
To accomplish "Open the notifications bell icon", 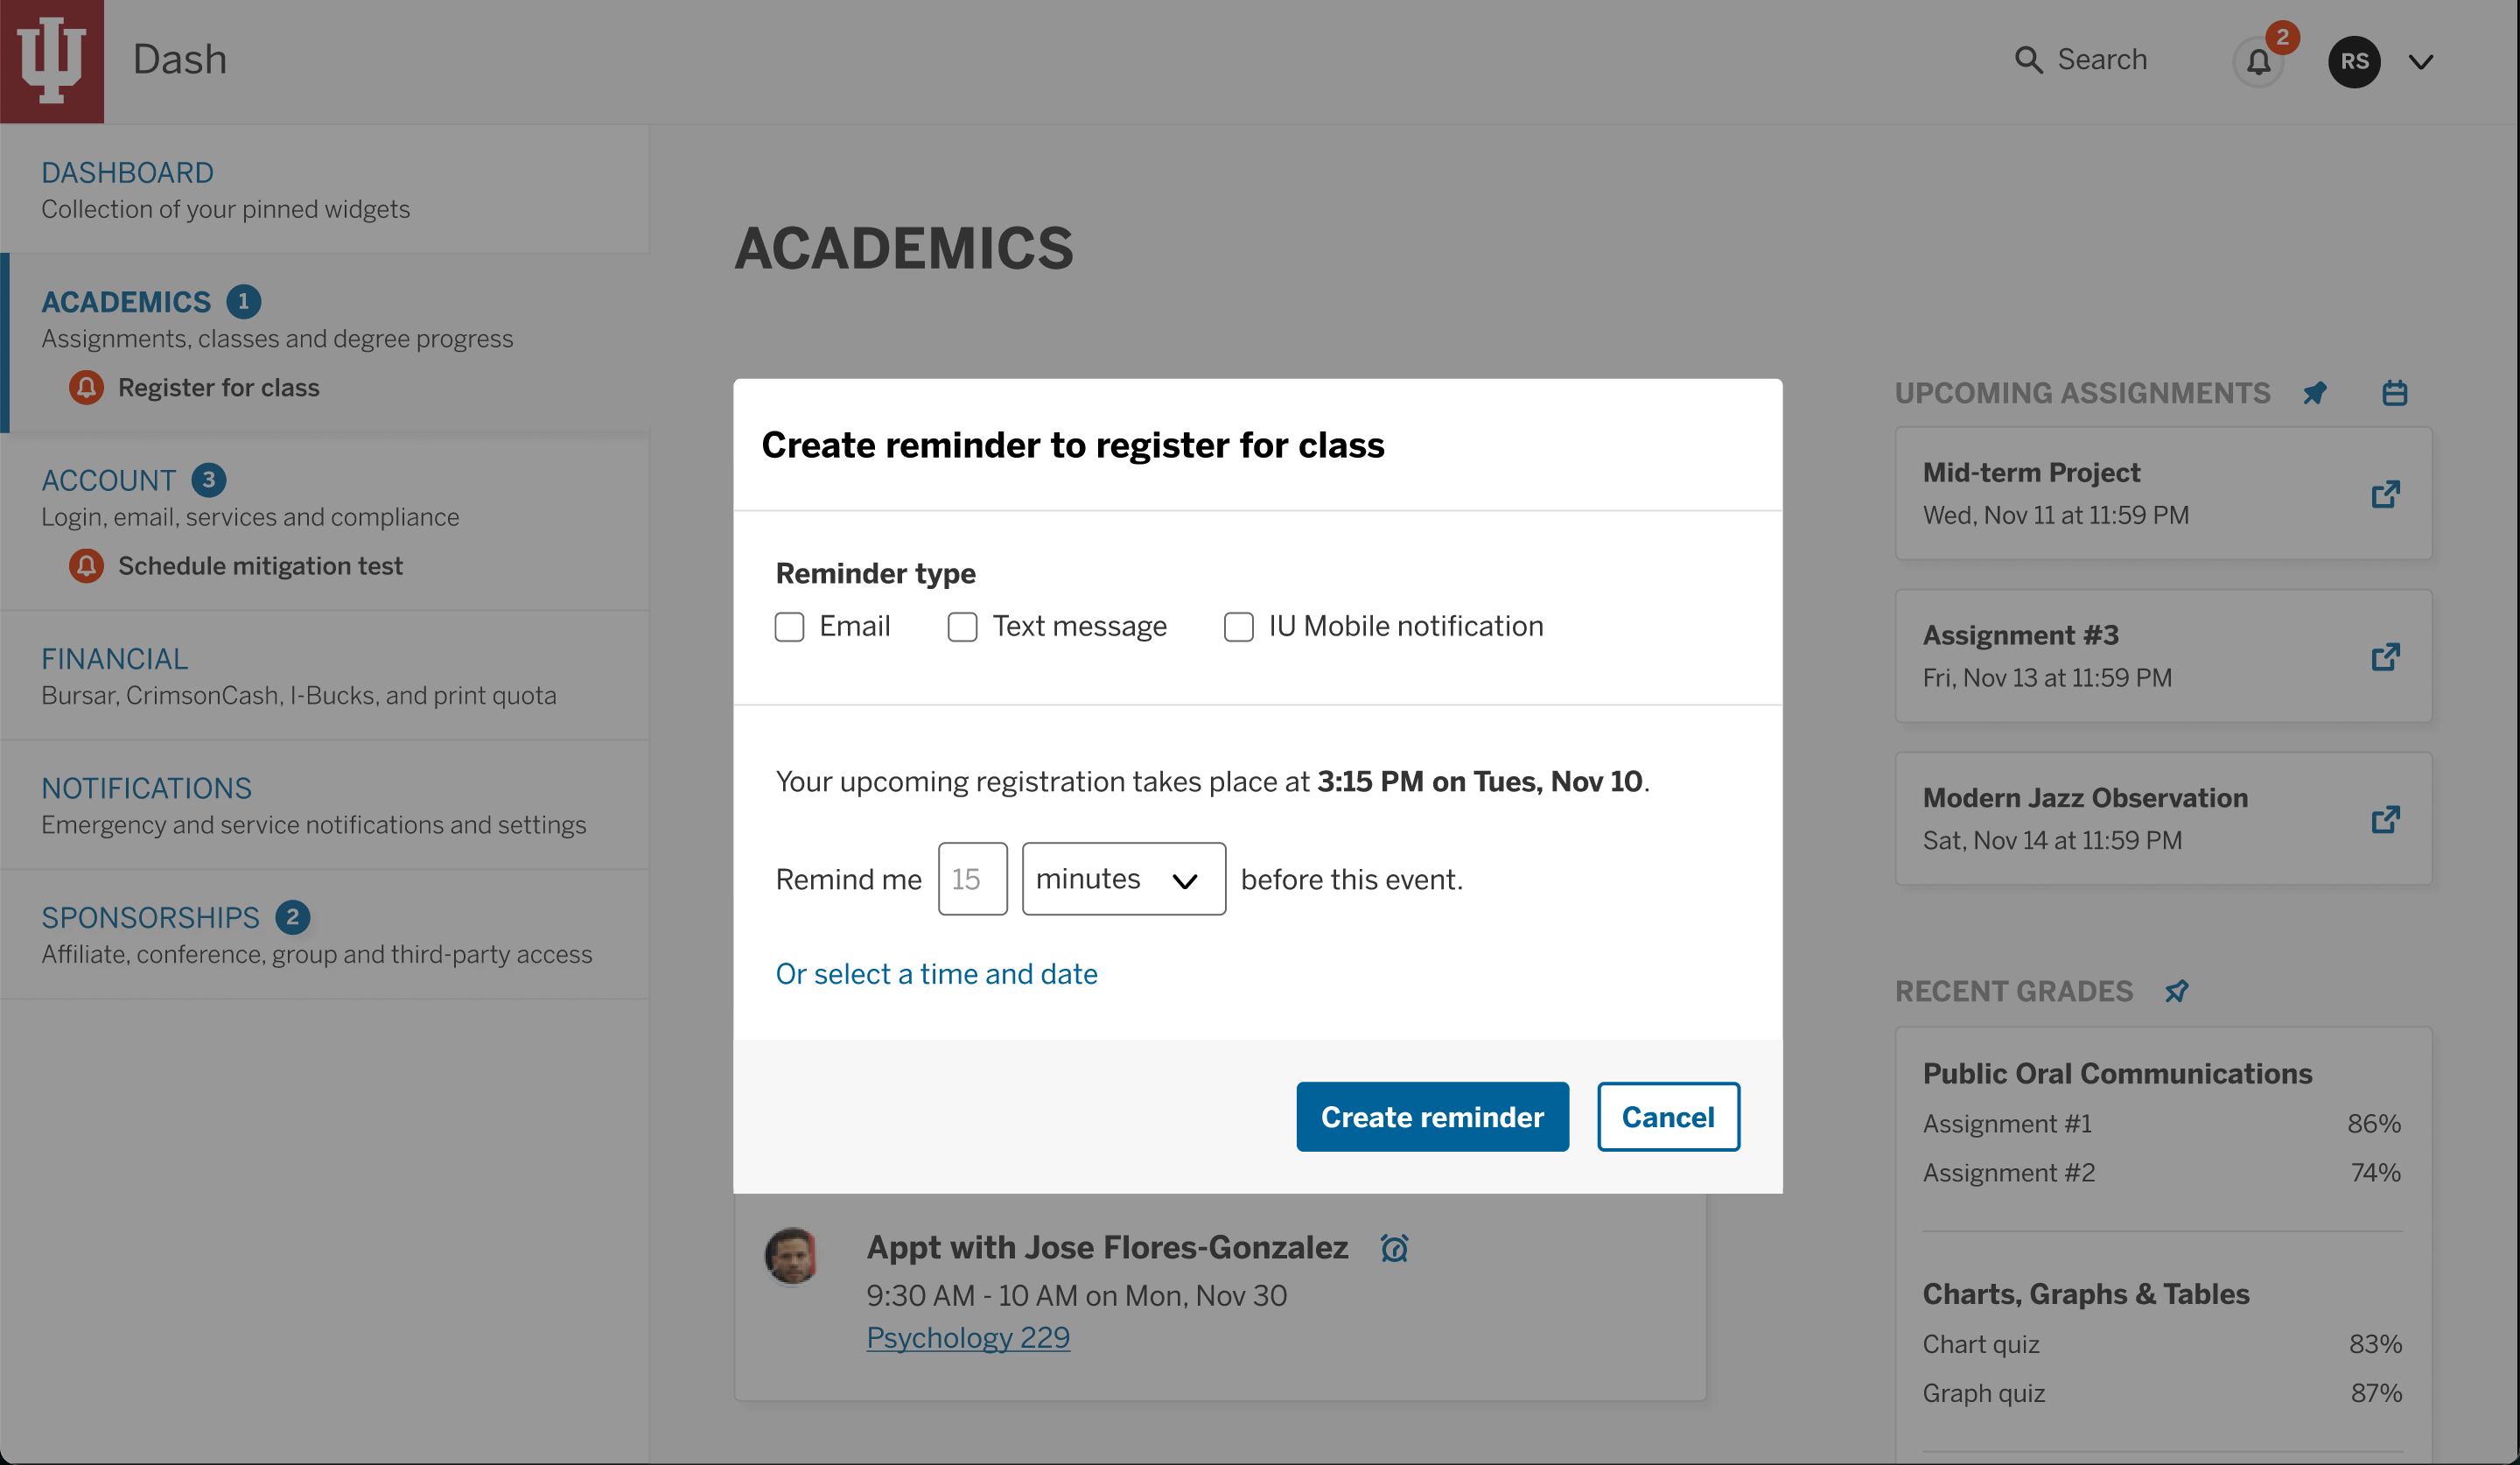I will tap(2258, 62).
